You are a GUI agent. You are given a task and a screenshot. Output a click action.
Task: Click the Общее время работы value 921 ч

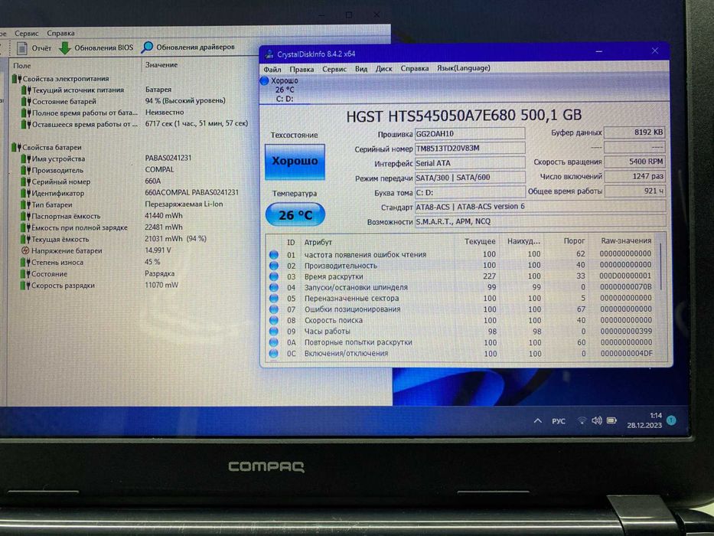(634, 191)
